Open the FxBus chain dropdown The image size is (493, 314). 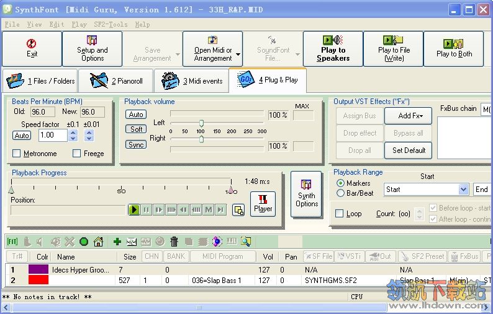(486, 109)
